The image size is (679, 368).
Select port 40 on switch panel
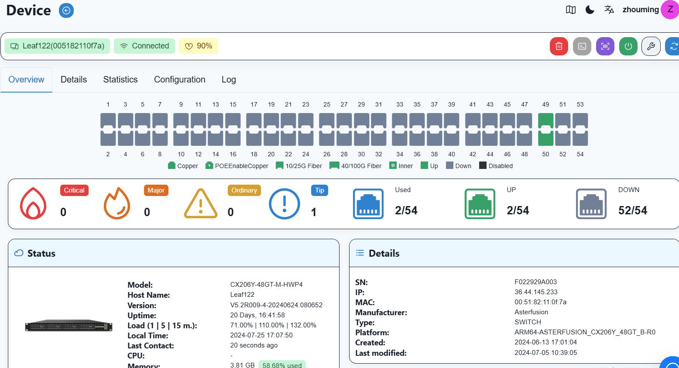(452, 138)
